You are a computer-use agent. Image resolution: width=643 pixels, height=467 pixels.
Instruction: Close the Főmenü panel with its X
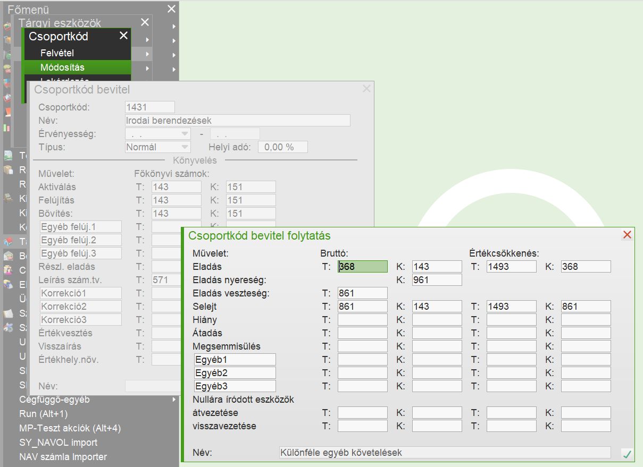(171, 9)
